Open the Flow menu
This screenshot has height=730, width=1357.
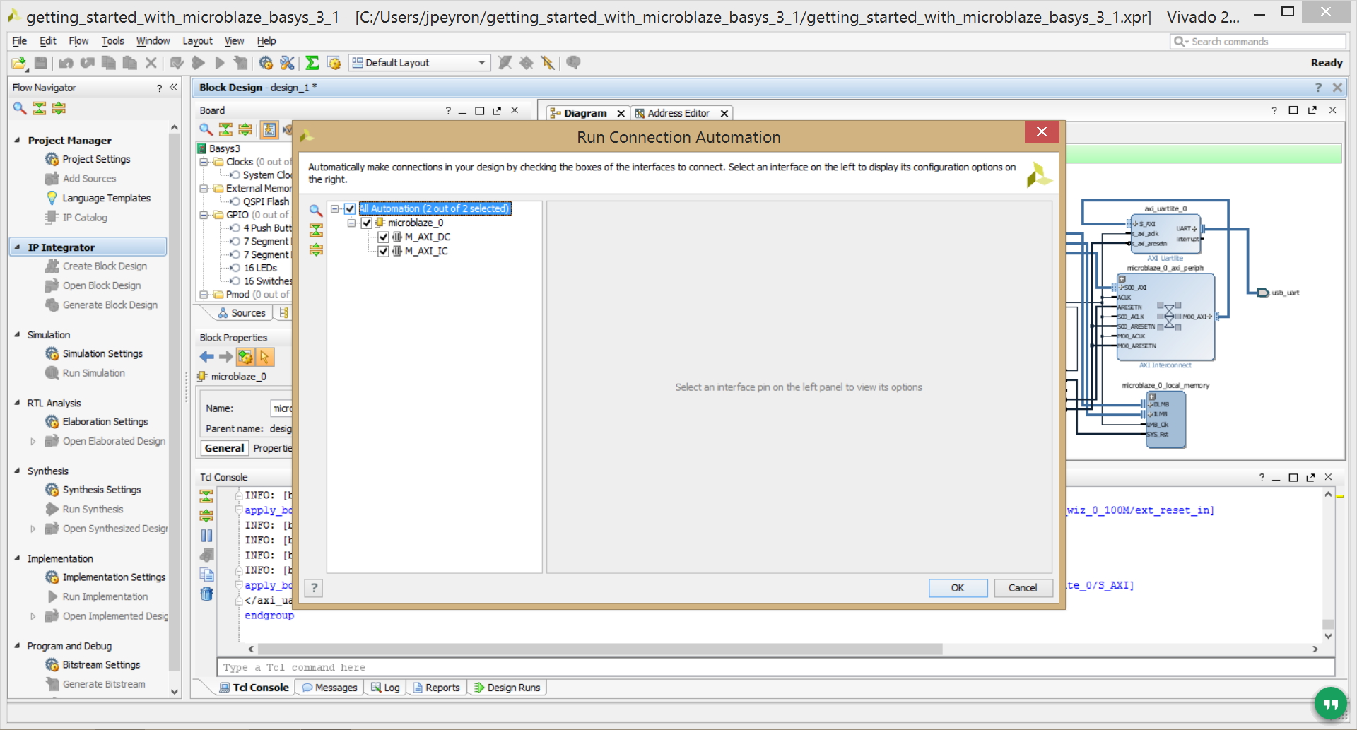click(x=78, y=41)
